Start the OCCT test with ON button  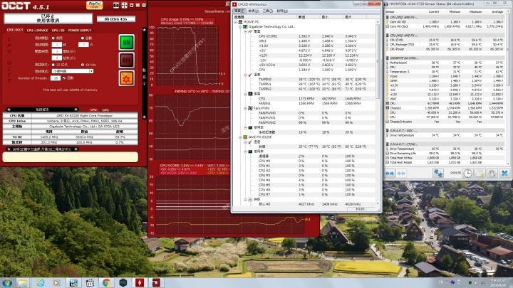click(x=126, y=42)
